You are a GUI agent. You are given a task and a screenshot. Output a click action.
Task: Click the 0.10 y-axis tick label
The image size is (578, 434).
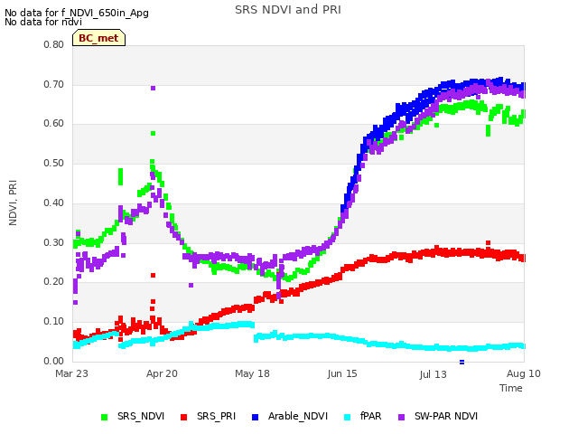click(54, 322)
